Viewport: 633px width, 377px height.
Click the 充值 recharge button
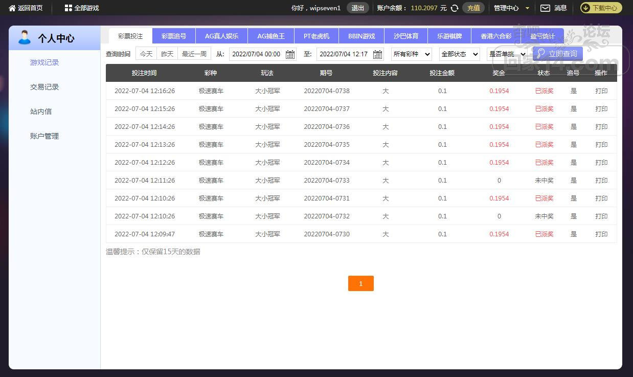473,8
